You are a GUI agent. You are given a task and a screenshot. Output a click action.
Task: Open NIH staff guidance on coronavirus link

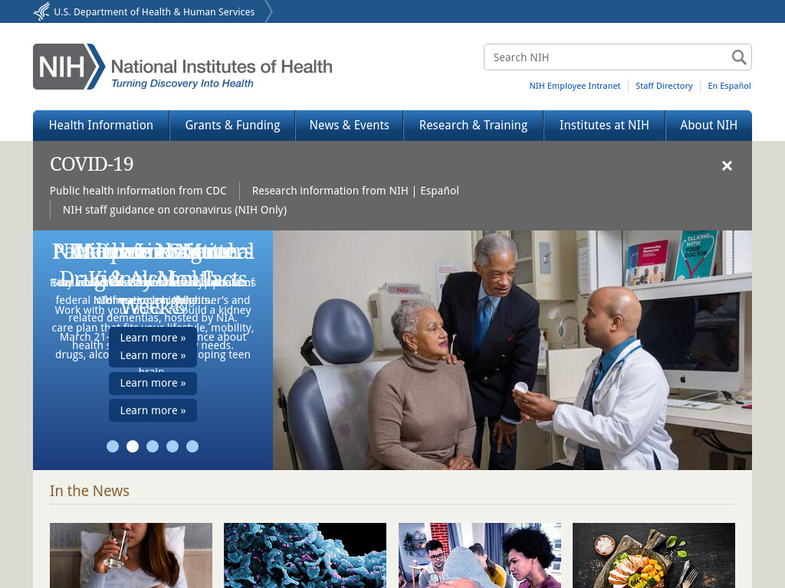click(x=175, y=210)
